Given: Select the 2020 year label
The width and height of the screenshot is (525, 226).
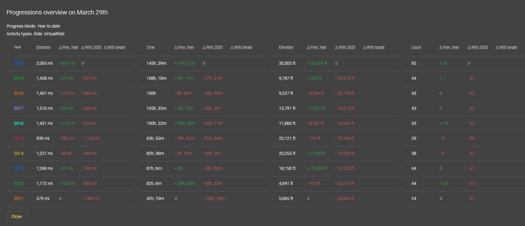Looking at the screenshot, I should (x=18, y=63).
